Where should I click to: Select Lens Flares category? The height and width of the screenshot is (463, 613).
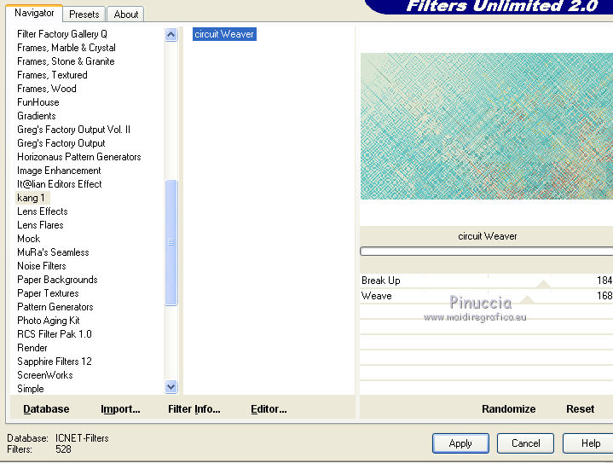click(x=40, y=225)
